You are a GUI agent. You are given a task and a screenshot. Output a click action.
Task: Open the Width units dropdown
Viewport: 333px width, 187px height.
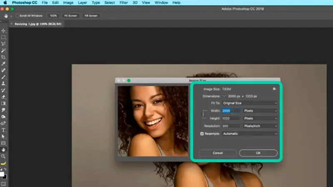(261, 111)
